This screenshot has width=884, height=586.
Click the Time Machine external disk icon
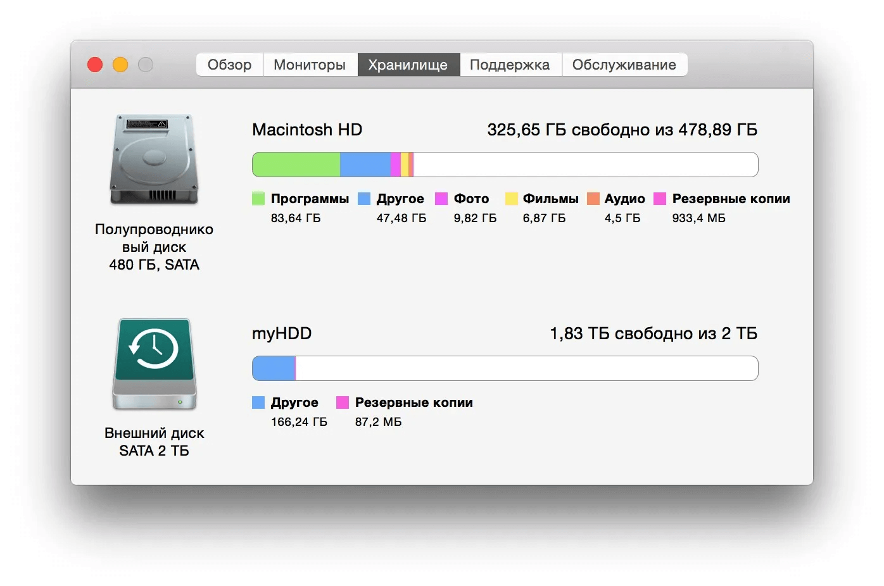[x=155, y=364]
